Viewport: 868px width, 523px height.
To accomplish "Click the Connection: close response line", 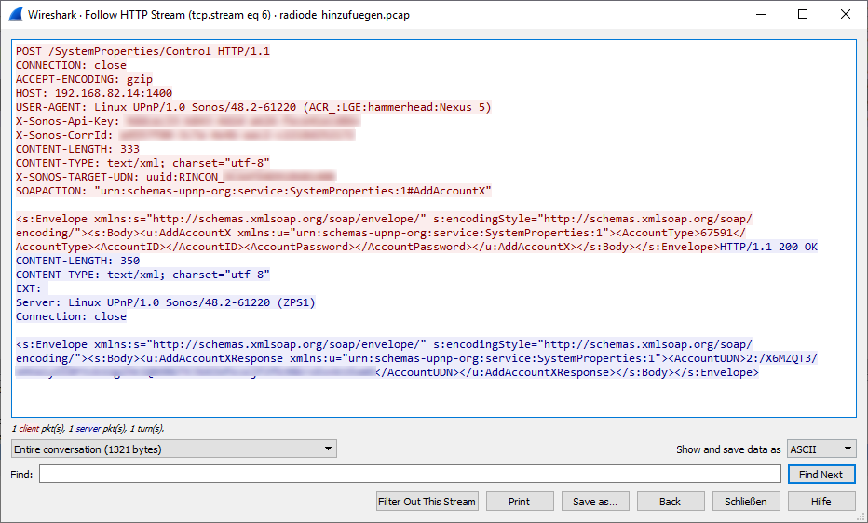I will (x=71, y=316).
